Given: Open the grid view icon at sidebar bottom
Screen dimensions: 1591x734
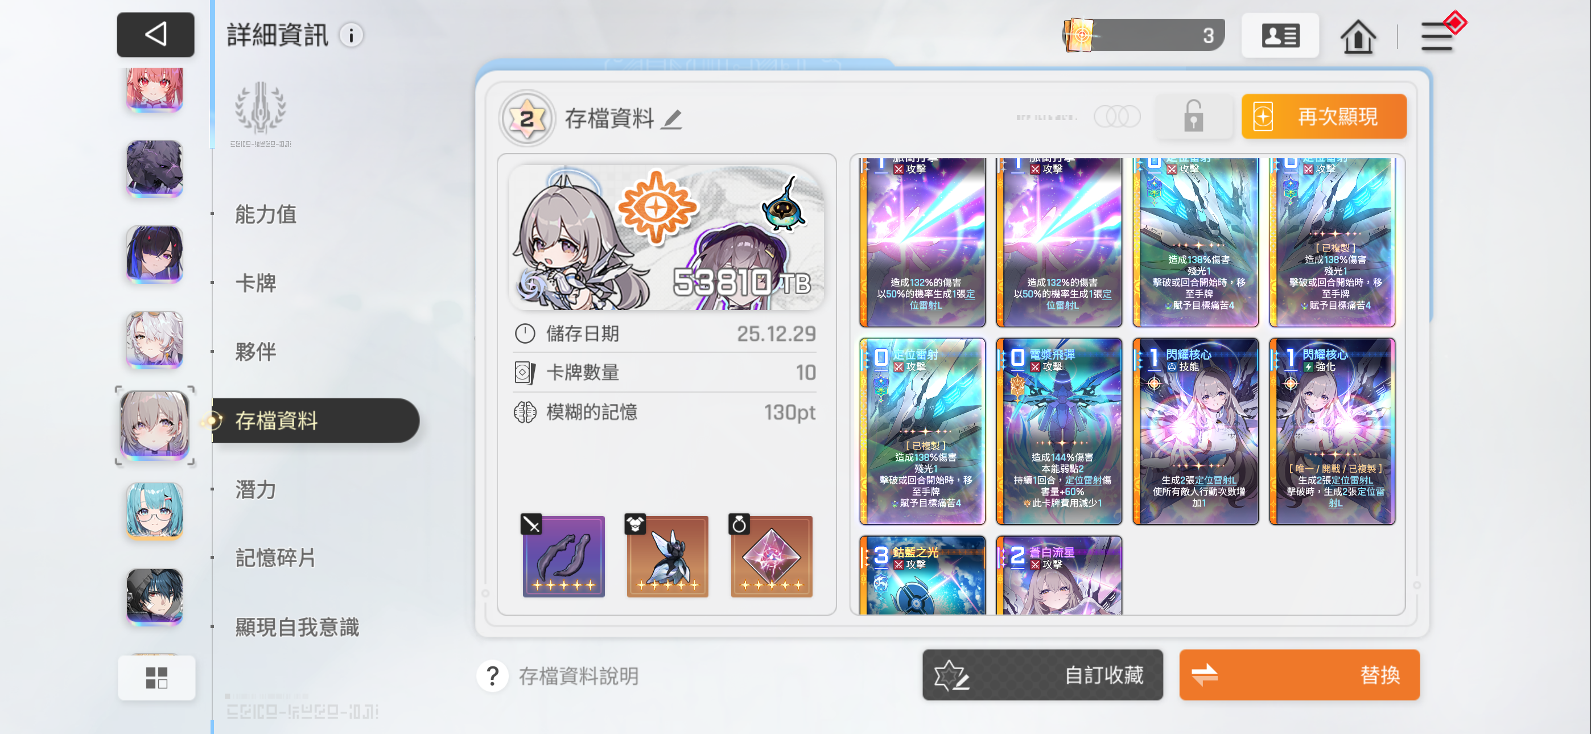Looking at the screenshot, I should click(156, 677).
